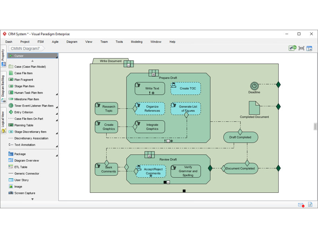
Task: Open the Logical View side tab
Action: (x=3, y=121)
